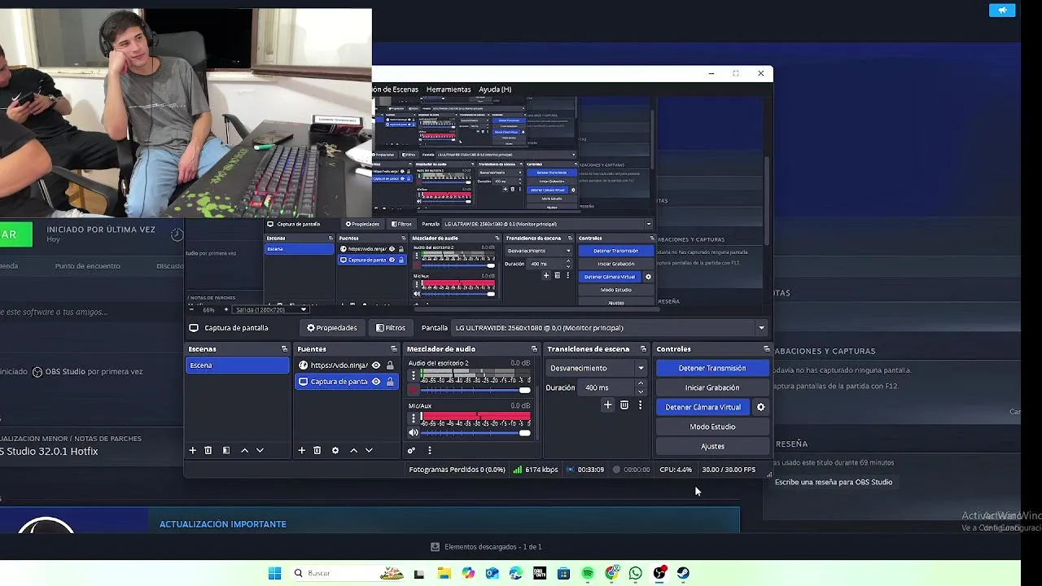This screenshot has height=586, width=1042.
Task: Float the Controles dock
Action: [x=766, y=349]
